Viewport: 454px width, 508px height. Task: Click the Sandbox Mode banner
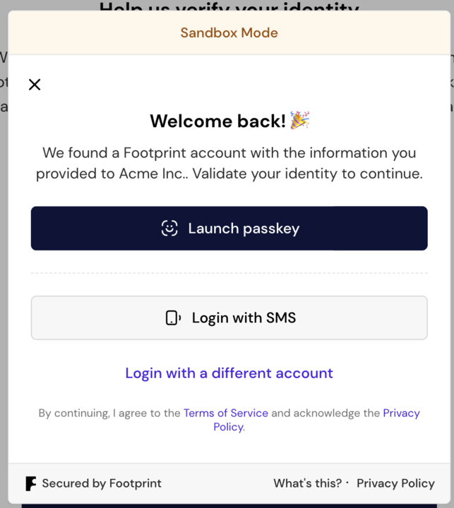click(229, 33)
